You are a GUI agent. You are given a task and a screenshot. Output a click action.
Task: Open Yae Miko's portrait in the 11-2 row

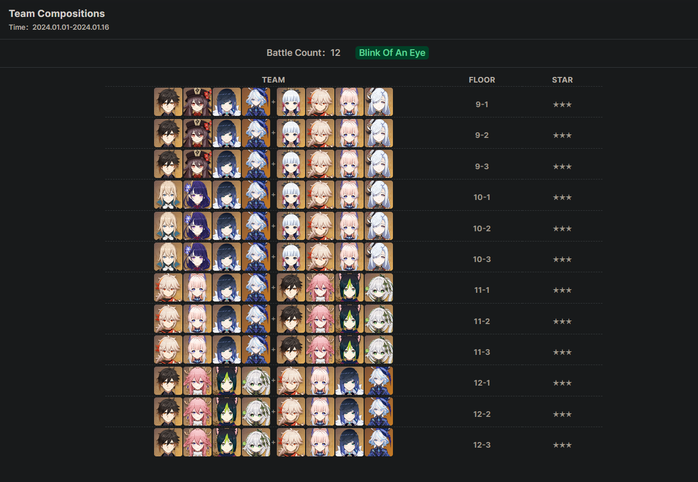pyautogui.click(x=320, y=319)
